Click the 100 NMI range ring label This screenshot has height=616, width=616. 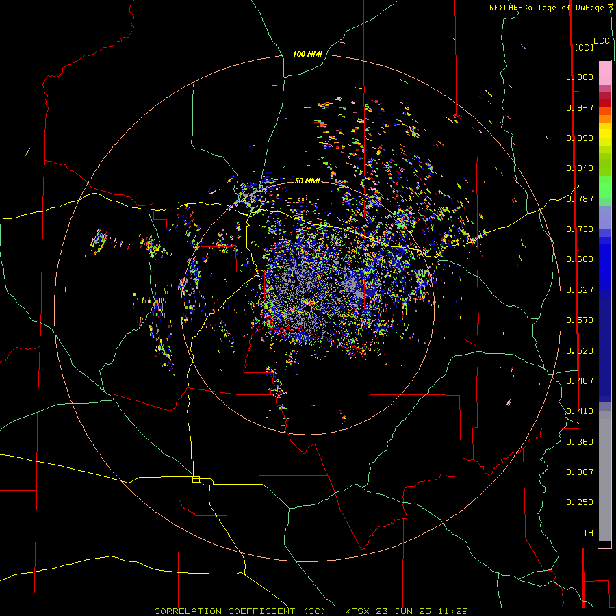(307, 54)
